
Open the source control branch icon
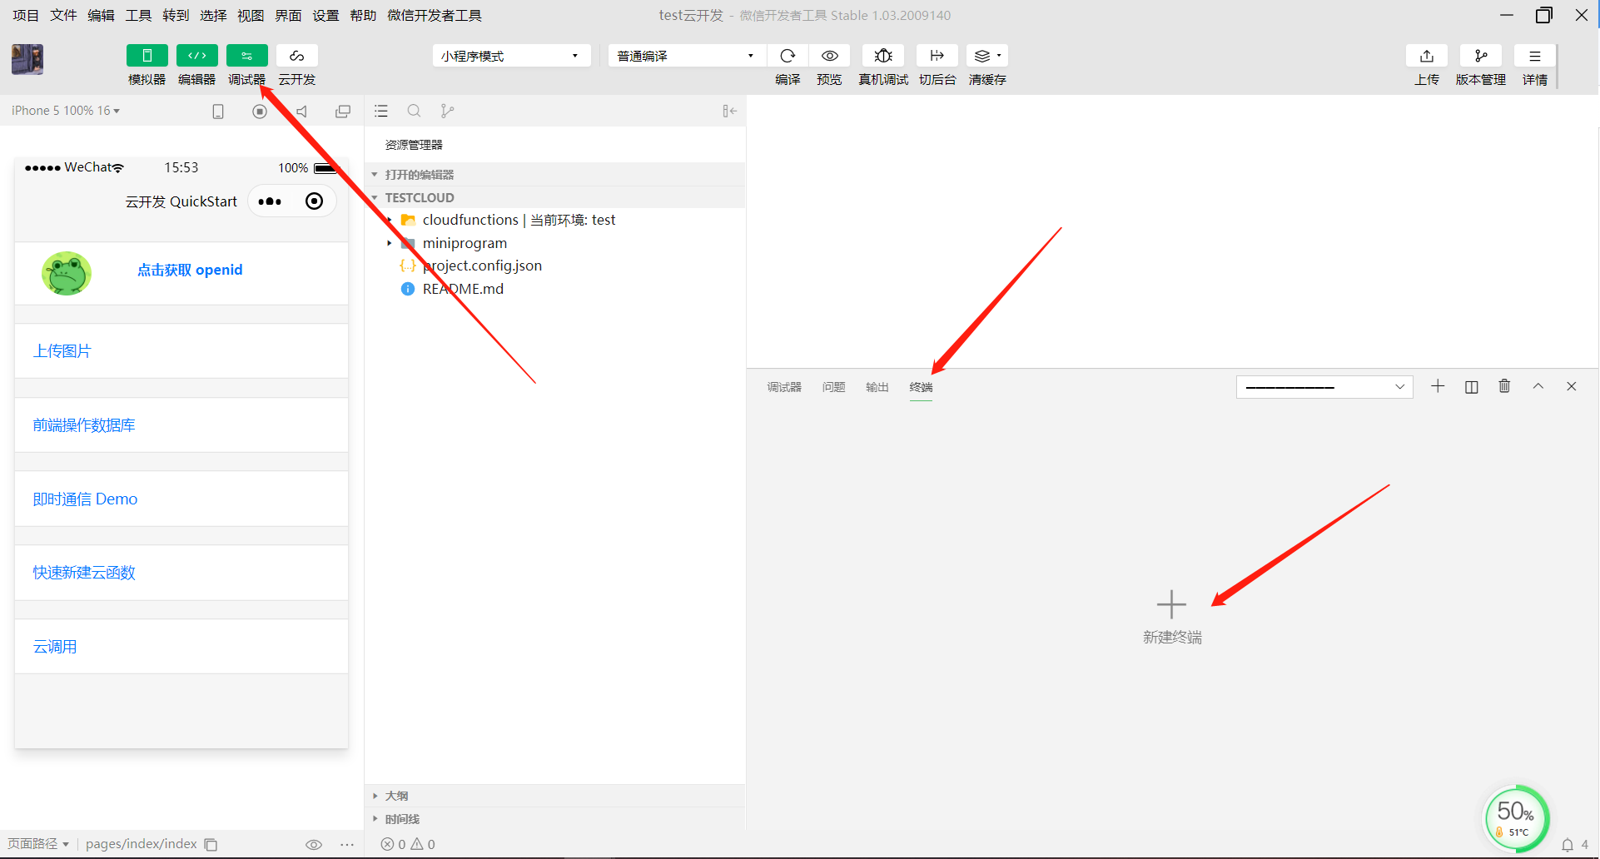(447, 111)
